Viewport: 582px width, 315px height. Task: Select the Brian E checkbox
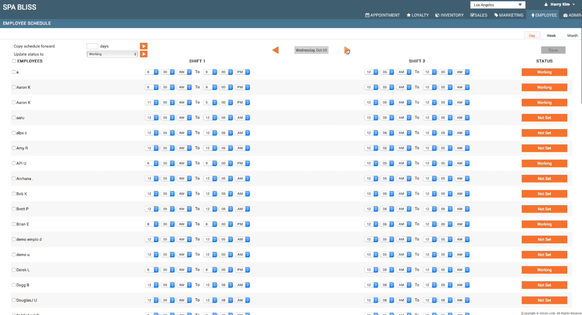(13, 224)
